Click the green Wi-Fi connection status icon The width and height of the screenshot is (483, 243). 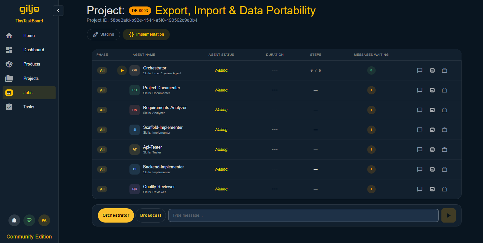coord(29,220)
